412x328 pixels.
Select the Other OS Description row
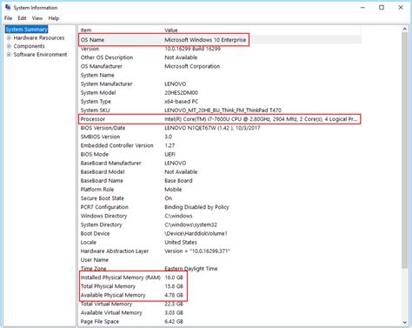pyautogui.click(x=220, y=57)
